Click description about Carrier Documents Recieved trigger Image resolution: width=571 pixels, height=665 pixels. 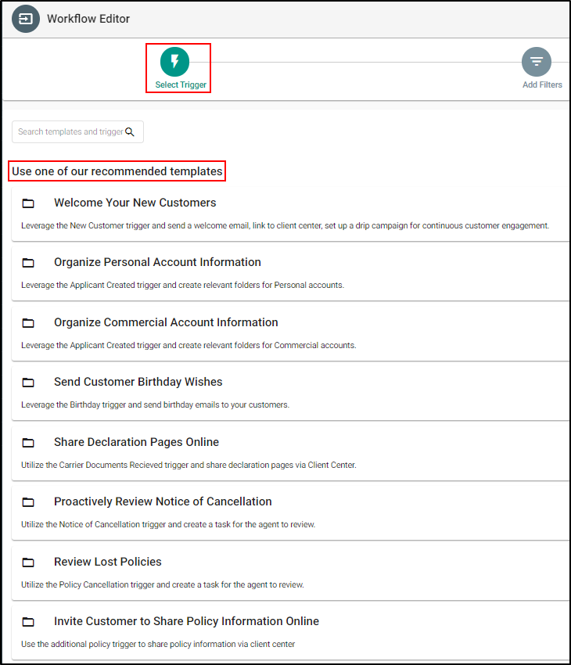coord(189,465)
